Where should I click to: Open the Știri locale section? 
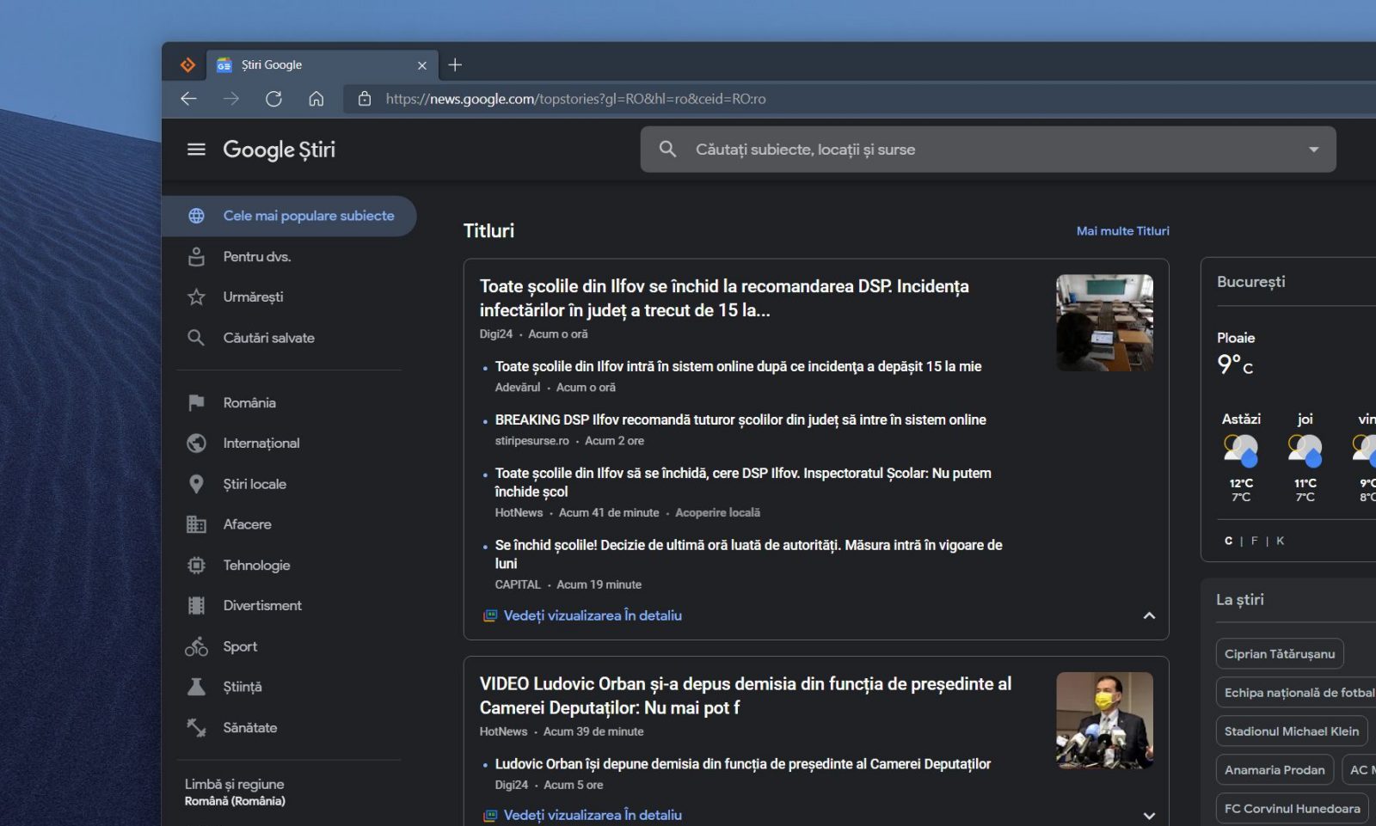point(255,484)
